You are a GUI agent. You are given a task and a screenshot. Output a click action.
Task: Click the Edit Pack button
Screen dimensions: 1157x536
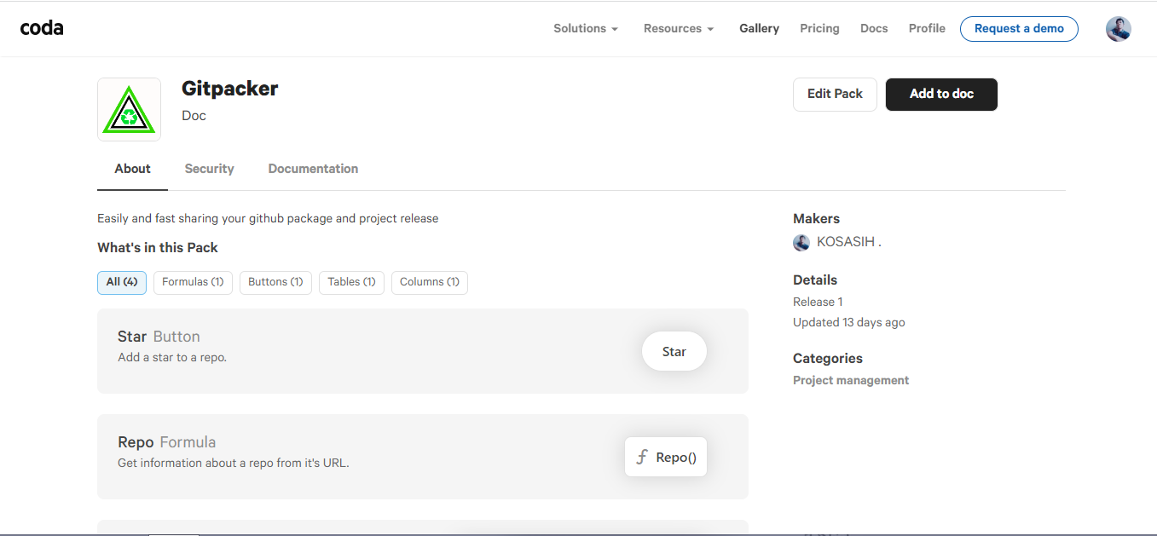835,94
